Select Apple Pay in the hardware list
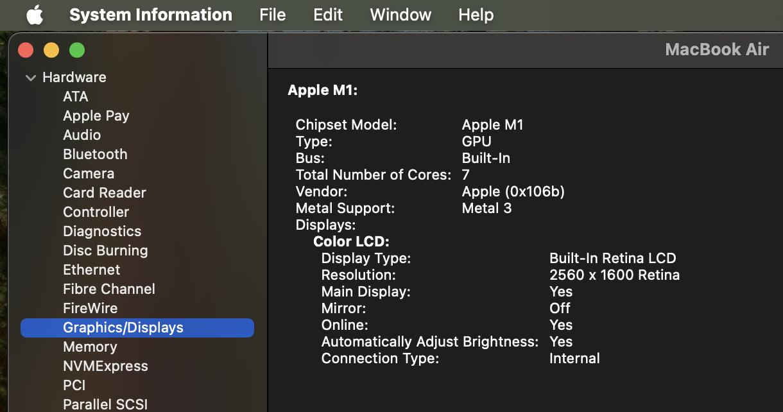This screenshot has height=412, width=783. tap(96, 116)
